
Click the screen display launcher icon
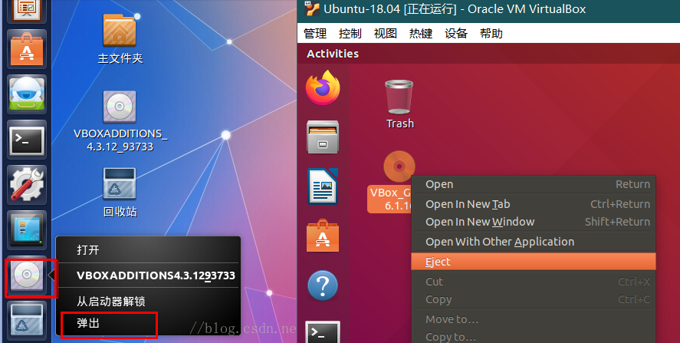[27, 230]
